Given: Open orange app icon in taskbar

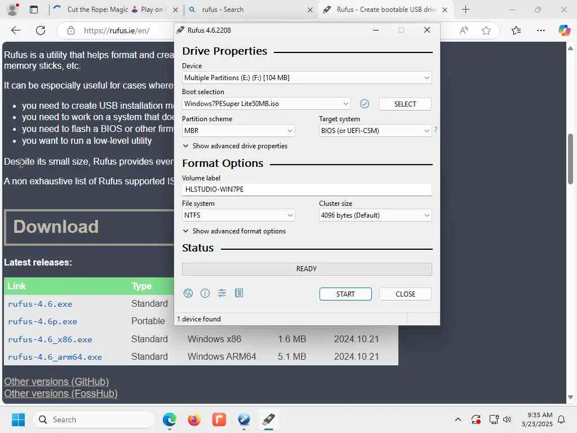Looking at the screenshot, I should pos(219,419).
